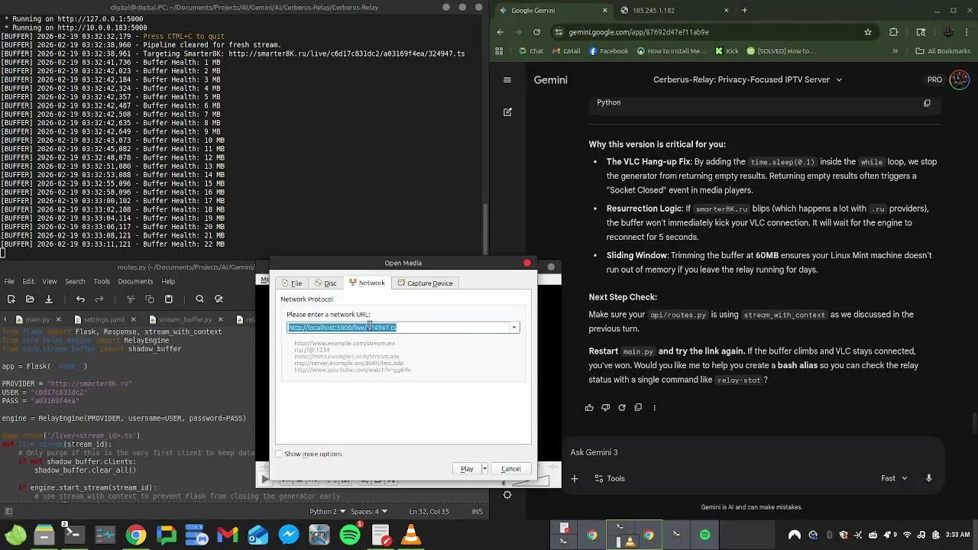Open the Kick bookmark
The height and width of the screenshot is (550, 978).
(727, 51)
